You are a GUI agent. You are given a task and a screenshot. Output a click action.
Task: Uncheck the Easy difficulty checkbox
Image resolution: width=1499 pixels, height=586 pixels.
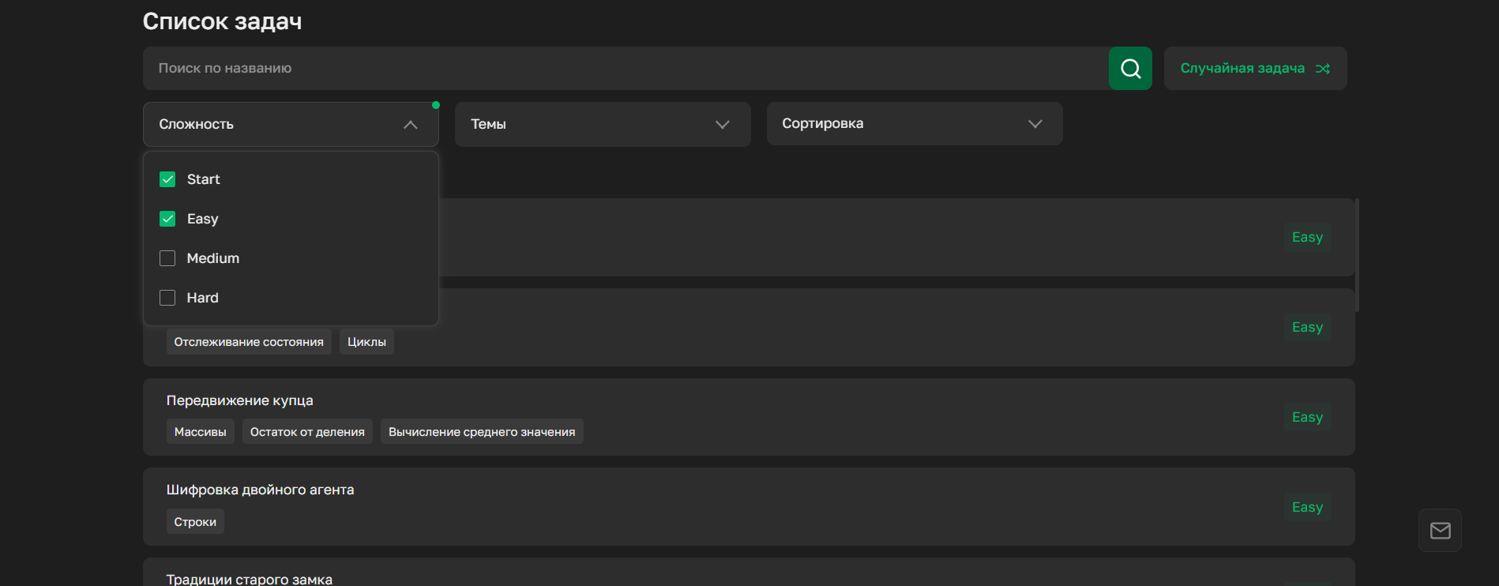[x=167, y=219]
